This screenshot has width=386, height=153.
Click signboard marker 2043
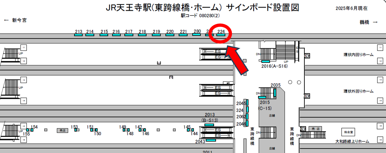211,140
